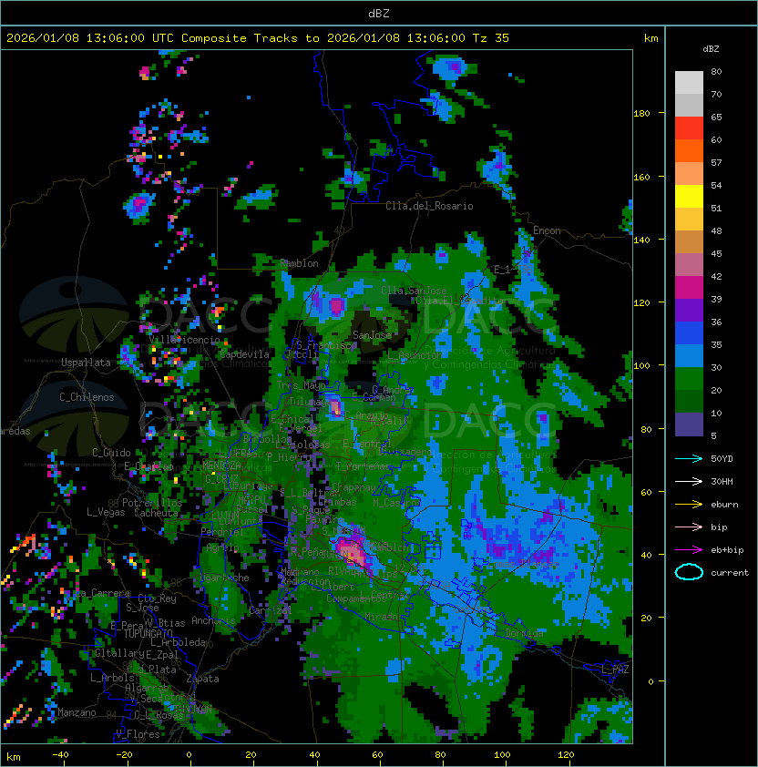Click the 'V_Flores' map label
The width and height of the screenshot is (758, 767).
[138, 733]
